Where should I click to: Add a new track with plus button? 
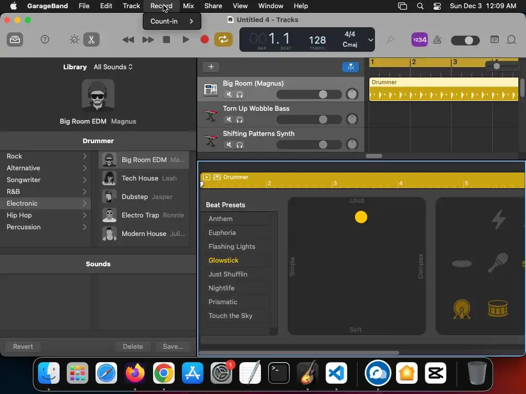coord(211,67)
